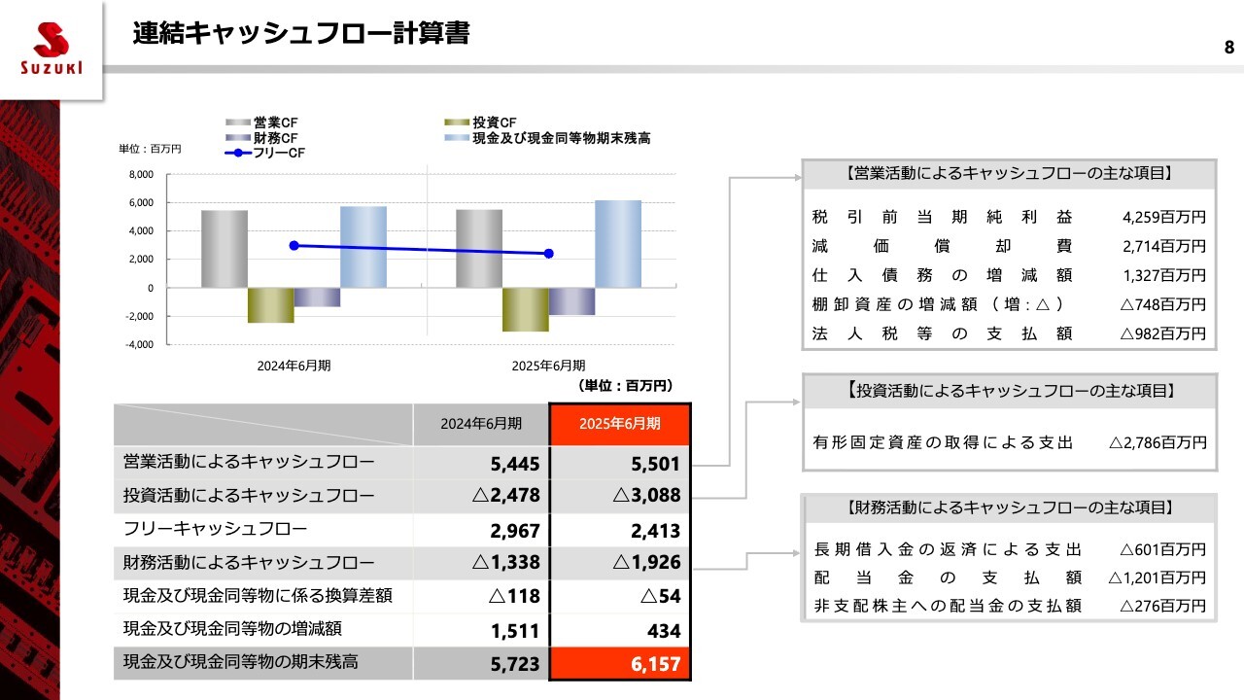This screenshot has width=1244, height=700.
Task: Click the 現金及び現金同等物期末残高 legend swatch
Action: (457, 138)
